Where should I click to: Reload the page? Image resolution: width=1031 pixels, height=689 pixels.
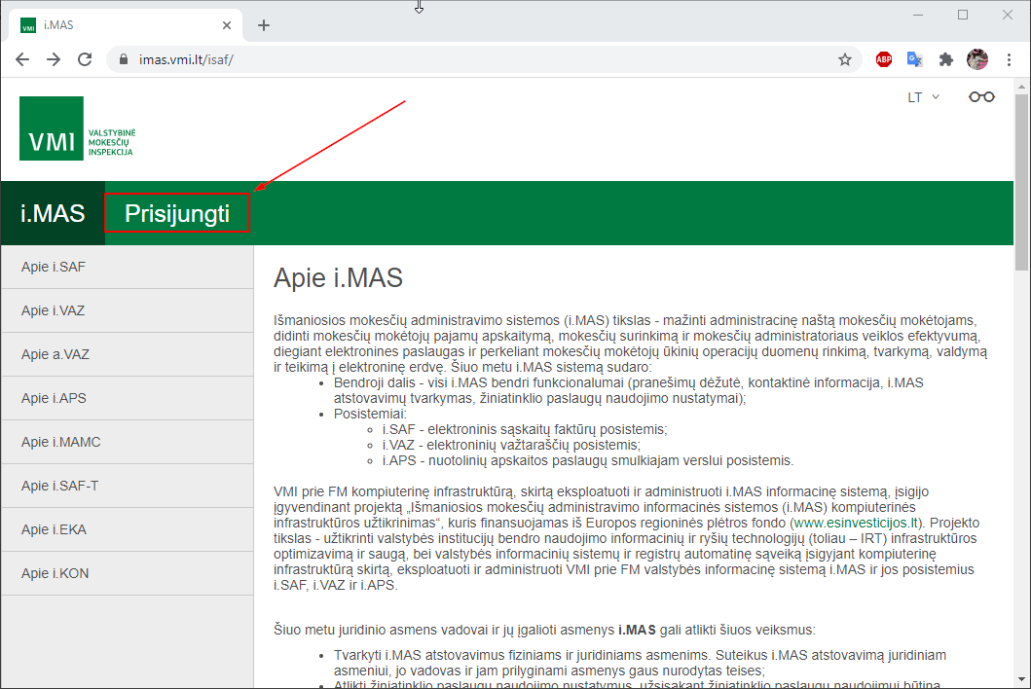pyautogui.click(x=85, y=59)
